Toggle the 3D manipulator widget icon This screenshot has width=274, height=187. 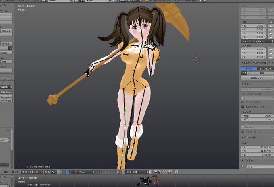[64, 172]
